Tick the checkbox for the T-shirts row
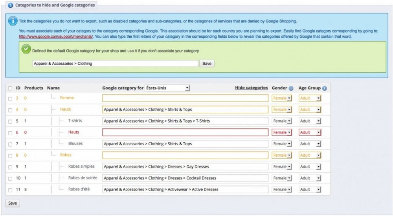The height and width of the screenshot is (216, 393). 10,121
